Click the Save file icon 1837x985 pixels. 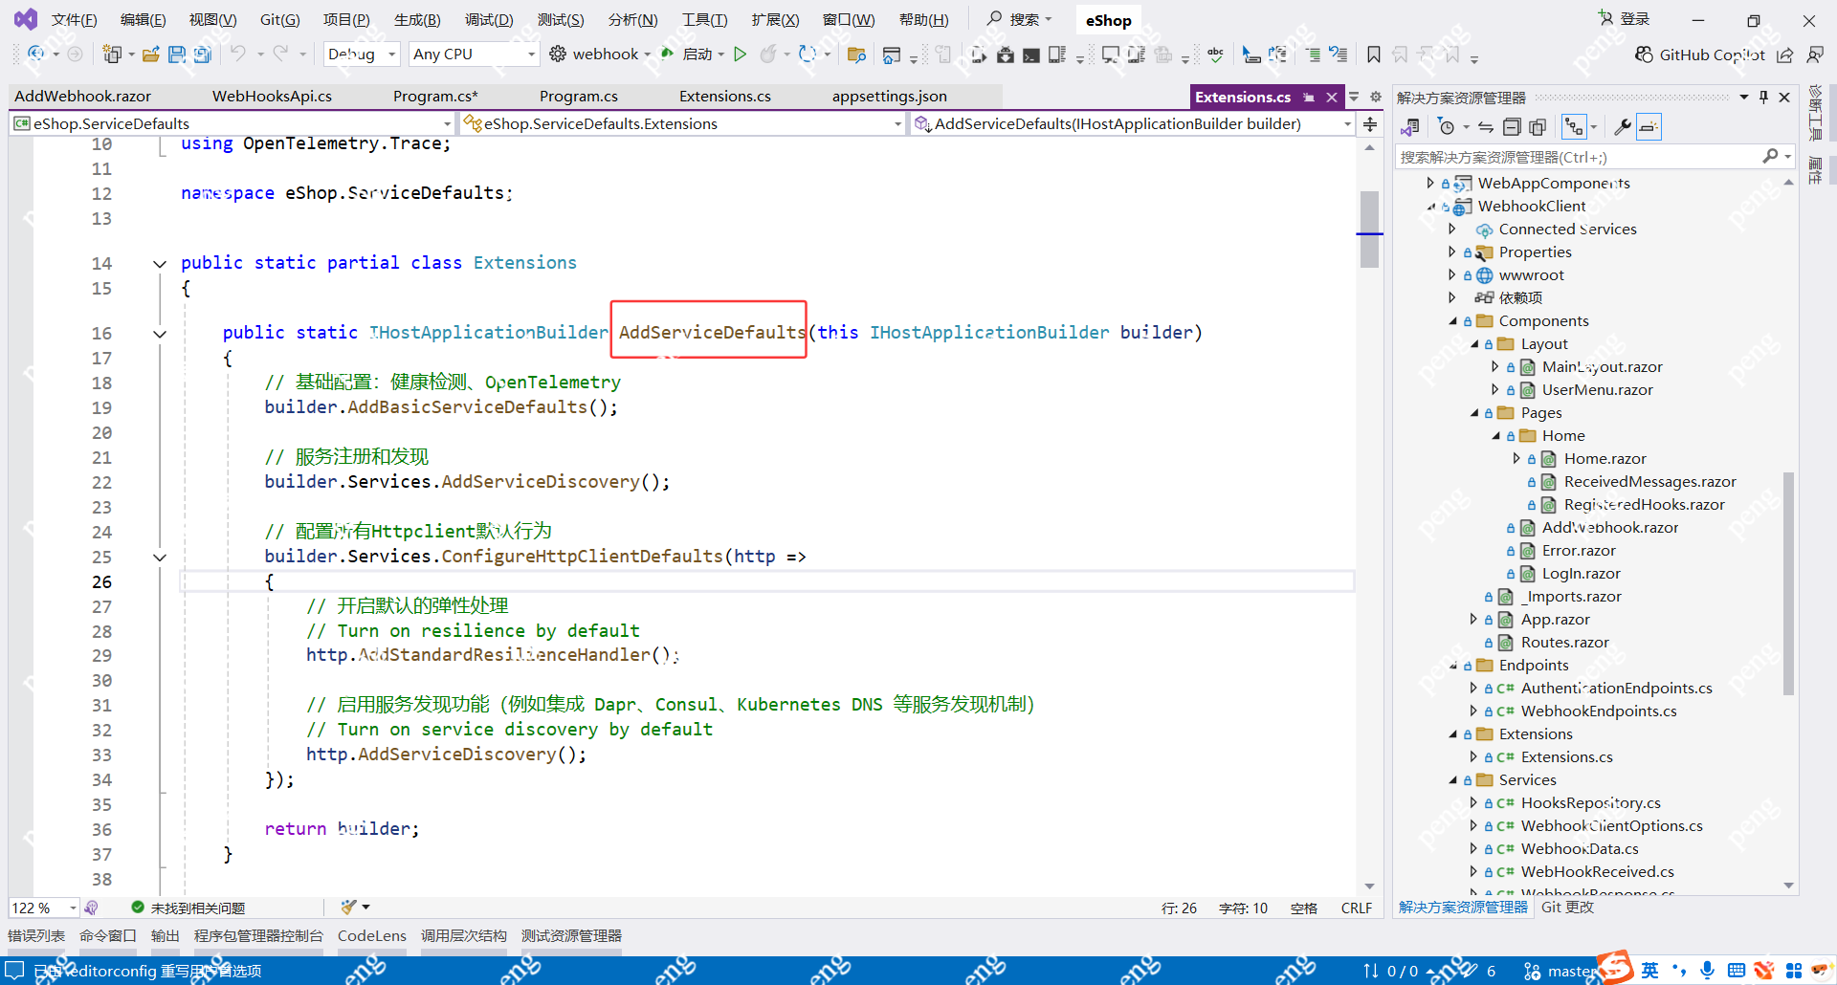click(177, 55)
